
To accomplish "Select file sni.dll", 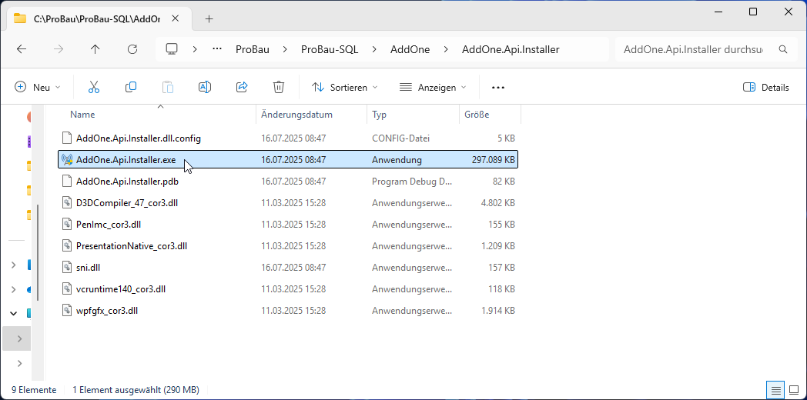I will click(288, 268).
